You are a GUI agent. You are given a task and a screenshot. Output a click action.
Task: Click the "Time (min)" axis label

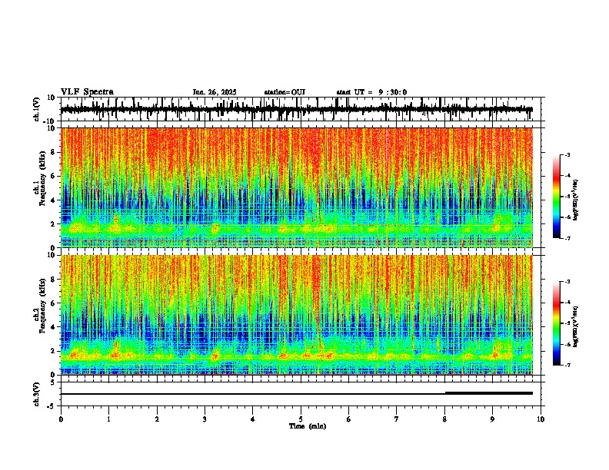click(x=308, y=426)
